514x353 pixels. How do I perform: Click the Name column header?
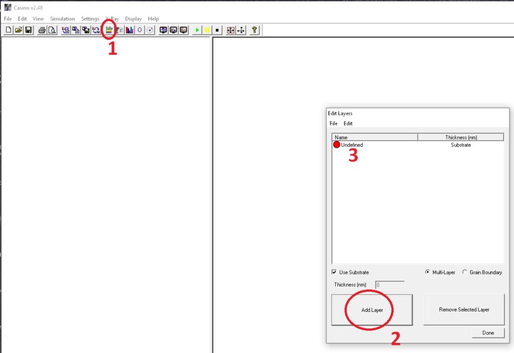(374, 137)
